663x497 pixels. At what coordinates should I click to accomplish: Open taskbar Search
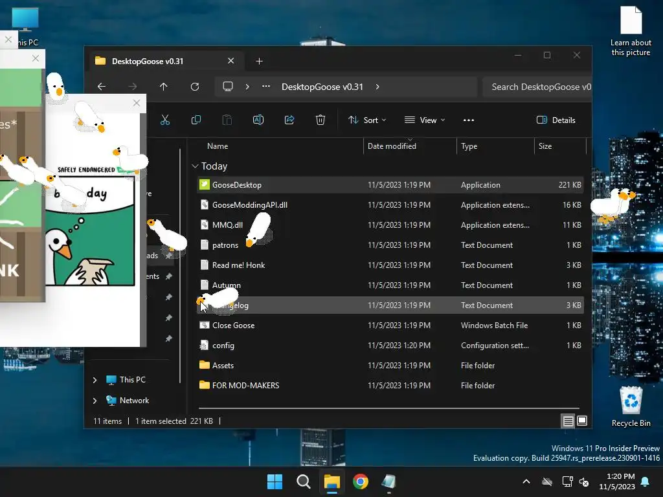click(303, 481)
